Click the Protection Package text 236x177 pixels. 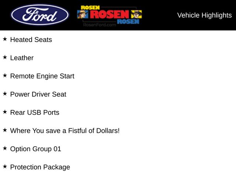click(x=40, y=167)
